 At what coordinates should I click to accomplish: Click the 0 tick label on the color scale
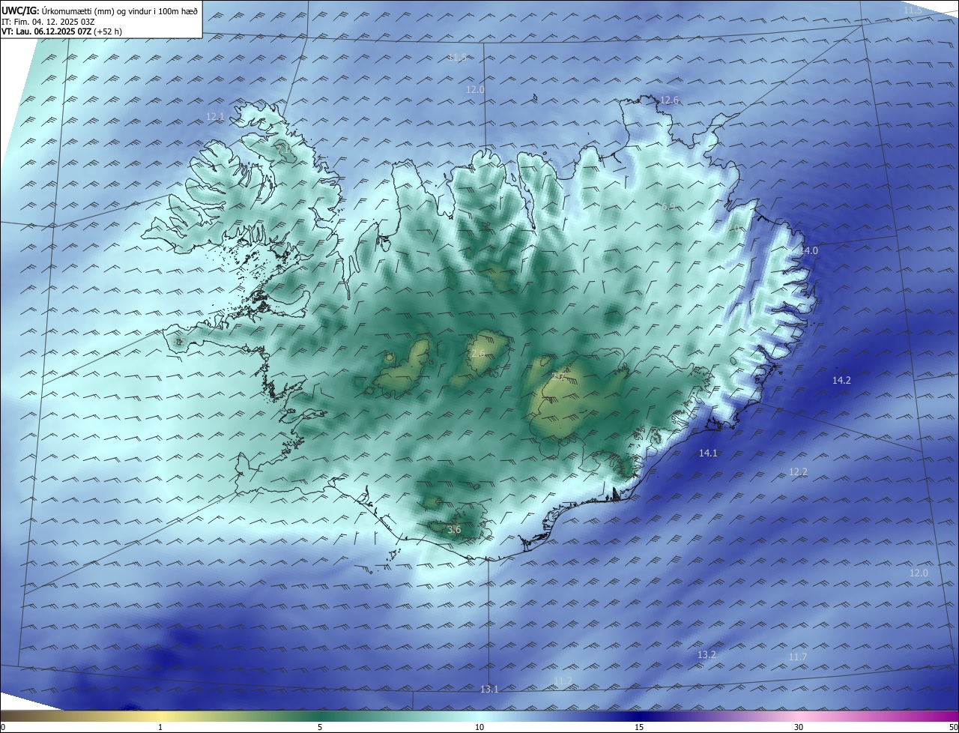coord(3,727)
